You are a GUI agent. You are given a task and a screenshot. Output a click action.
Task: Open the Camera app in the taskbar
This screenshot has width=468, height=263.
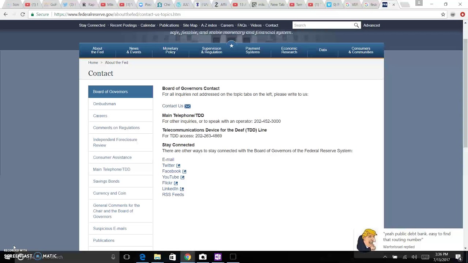(203, 257)
